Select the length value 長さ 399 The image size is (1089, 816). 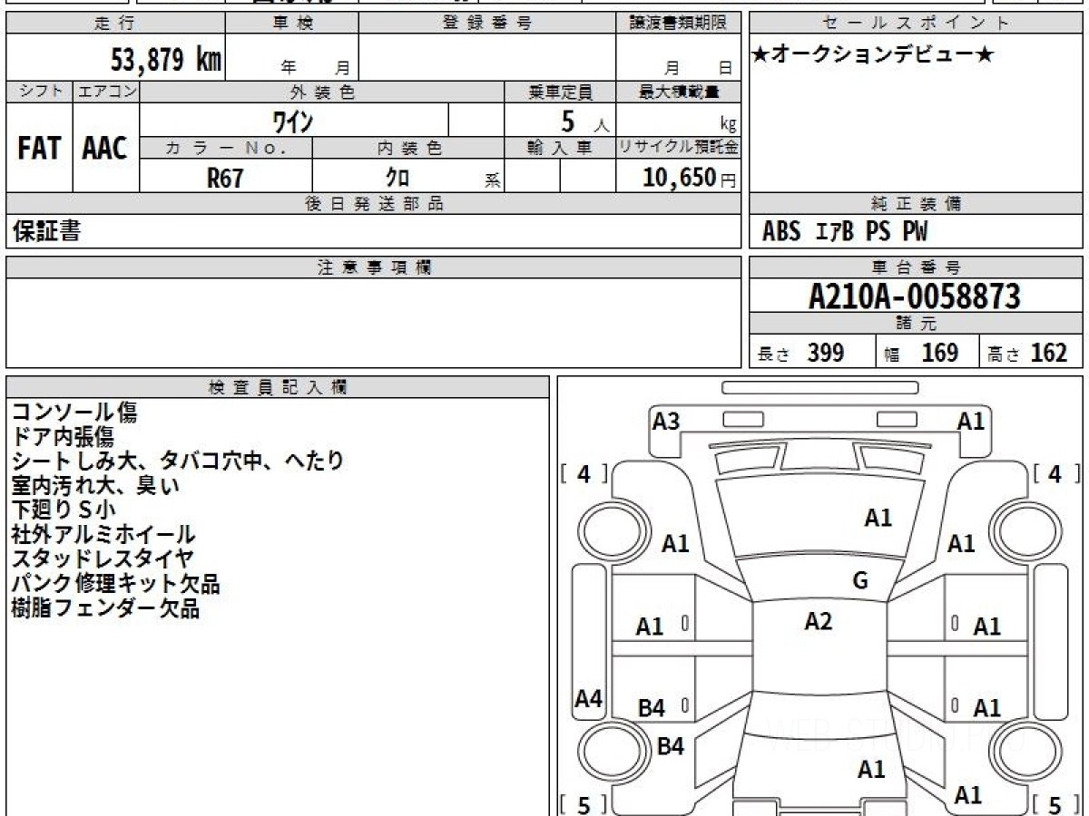[801, 353]
